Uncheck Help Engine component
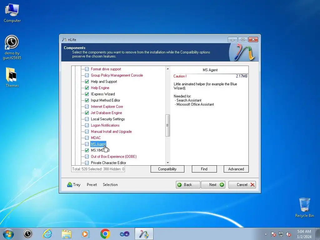Viewport: 320px width, 240px height. 87,88
